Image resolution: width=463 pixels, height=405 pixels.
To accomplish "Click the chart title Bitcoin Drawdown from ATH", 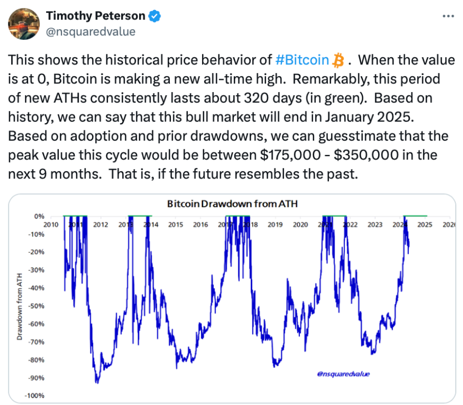I will [232, 204].
